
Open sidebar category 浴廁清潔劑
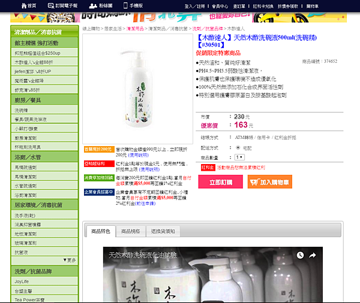44,195
